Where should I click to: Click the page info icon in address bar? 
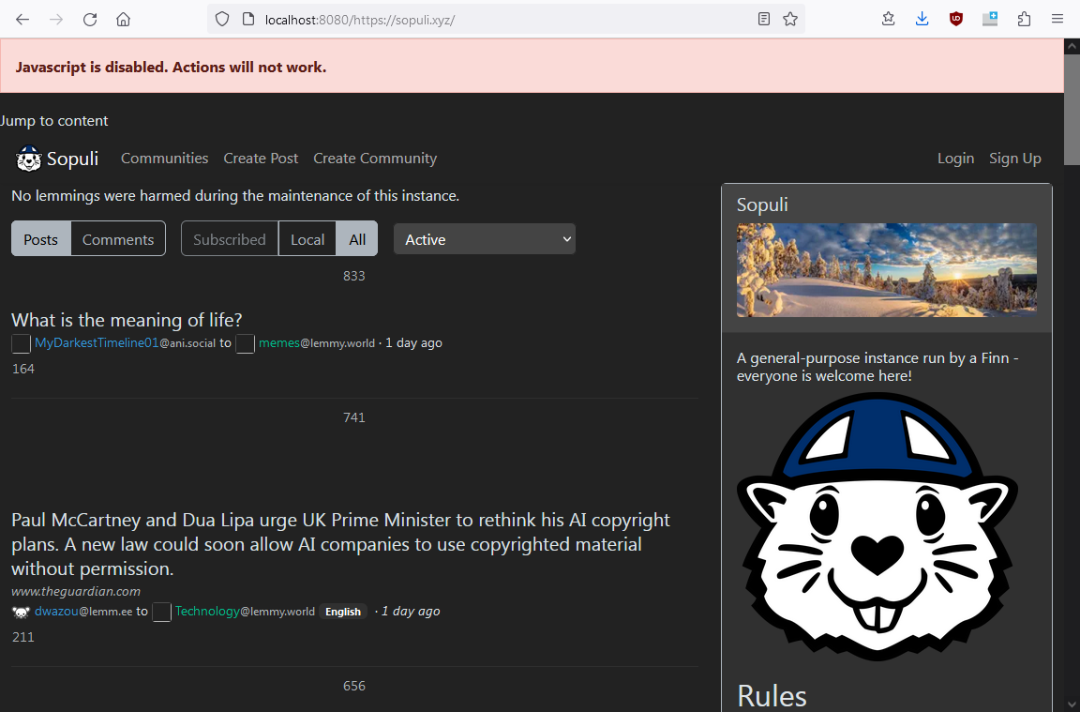pyautogui.click(x=248, y=20)
